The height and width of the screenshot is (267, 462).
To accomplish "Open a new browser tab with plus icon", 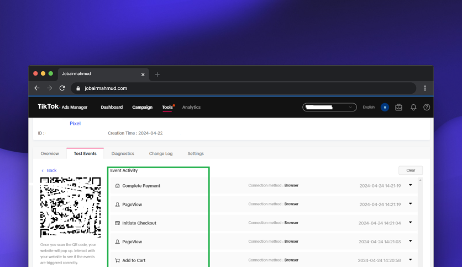I will 158,74.
